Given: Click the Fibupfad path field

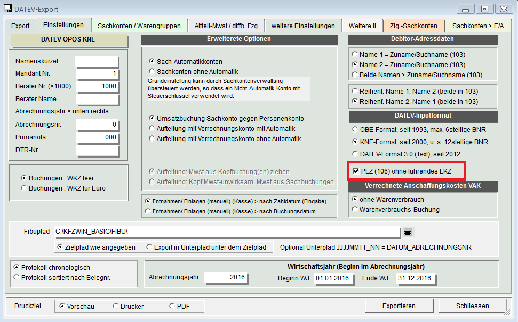Looking at the screenshot, I should (x=227, y=232).
